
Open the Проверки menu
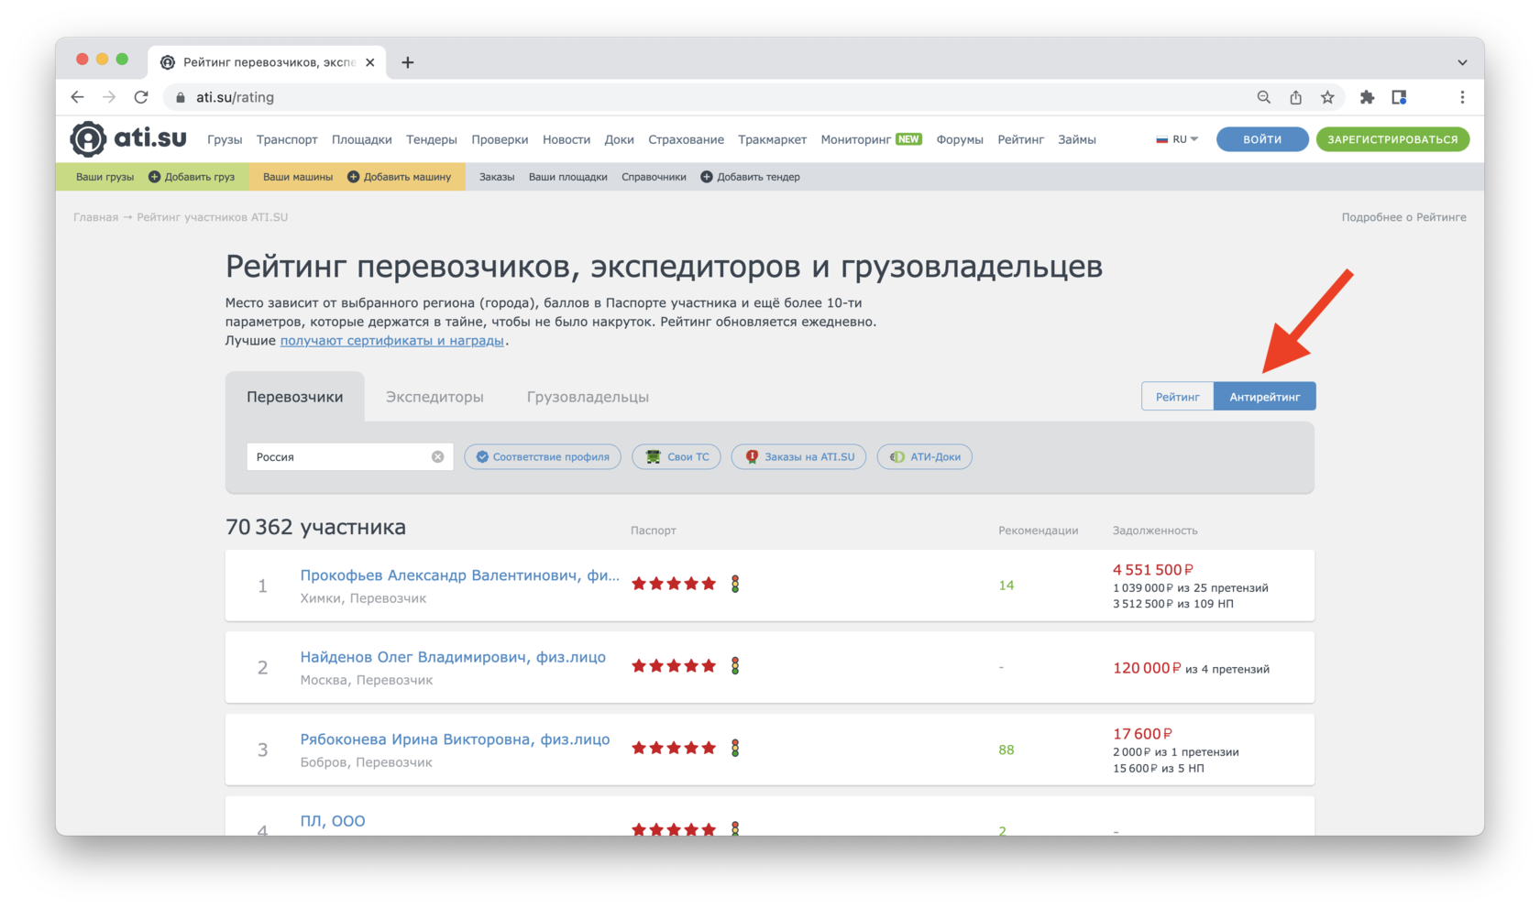click(500, 139)
